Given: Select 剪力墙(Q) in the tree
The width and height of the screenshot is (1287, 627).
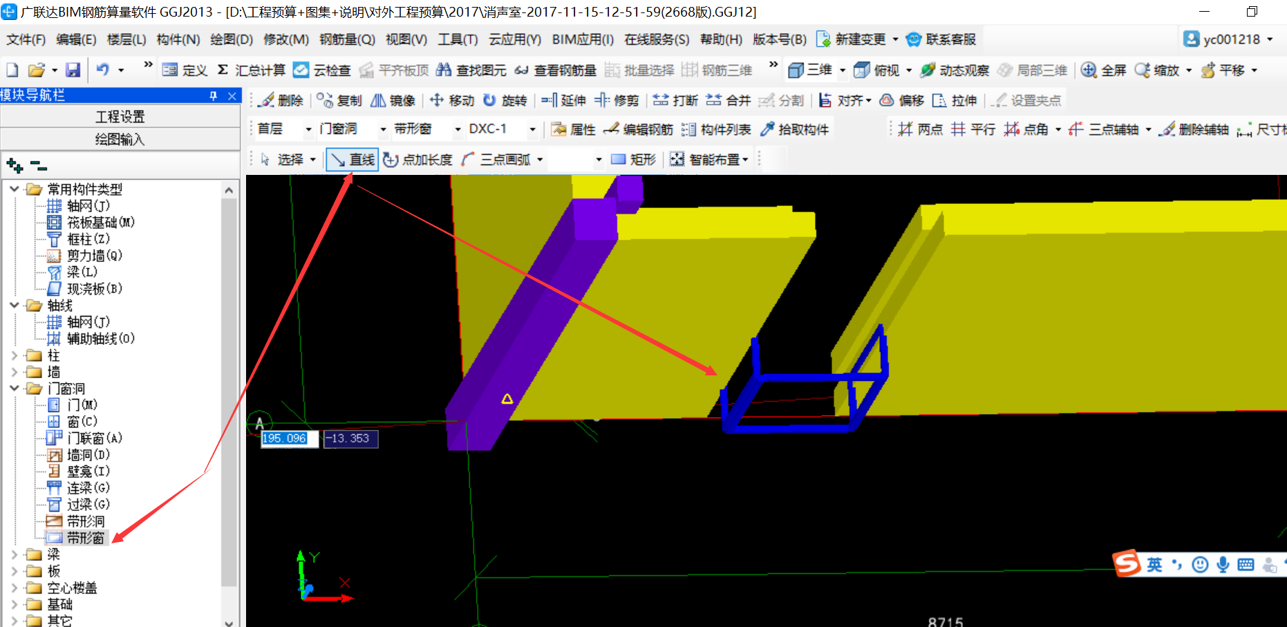Looking at the screenshot, I should 95,256.
